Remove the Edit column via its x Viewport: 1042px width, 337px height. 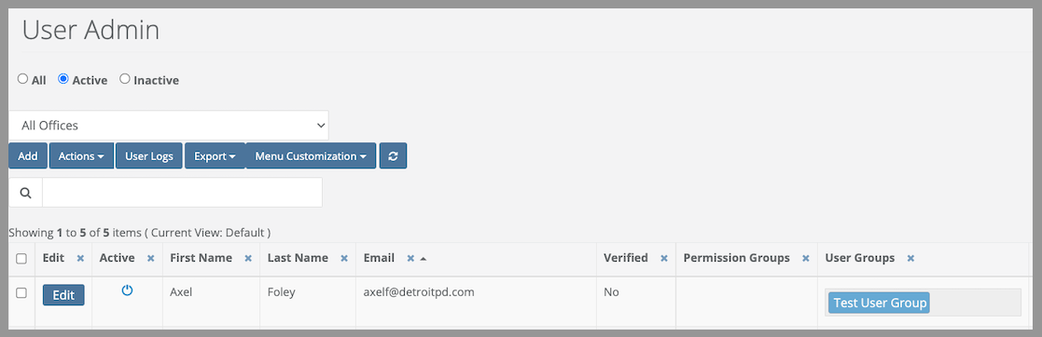tap(80, 258)
